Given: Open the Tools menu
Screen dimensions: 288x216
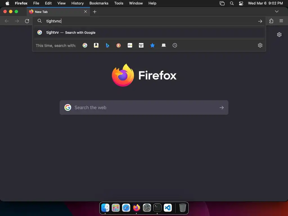Looking at the screenshot, I should [x=119, y=3].
